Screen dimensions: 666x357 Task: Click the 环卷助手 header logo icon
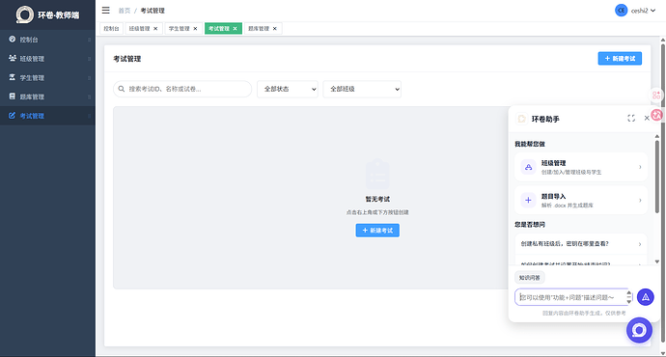(521, 119)
